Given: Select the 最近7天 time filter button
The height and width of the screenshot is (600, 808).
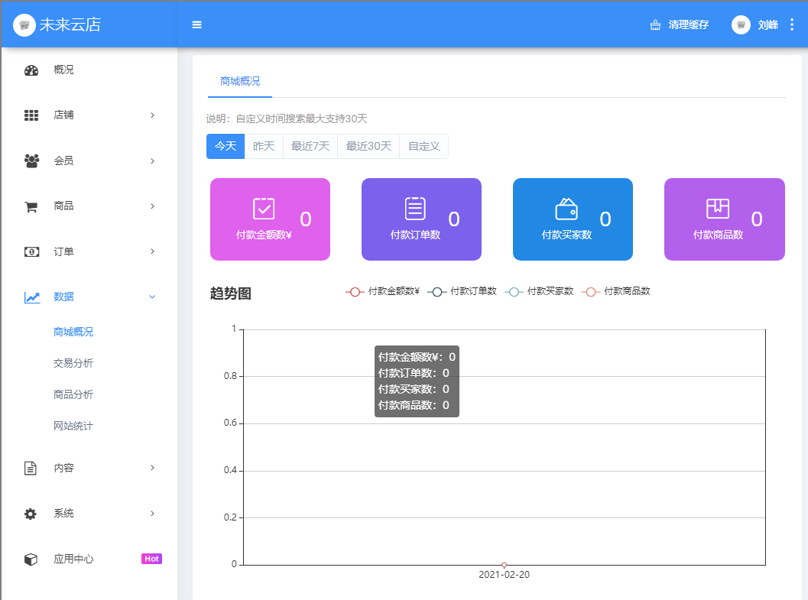Looking at the screenshot, I should 310,146.
